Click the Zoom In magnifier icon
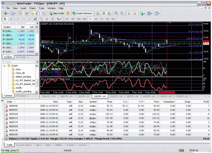 point(116,13)
